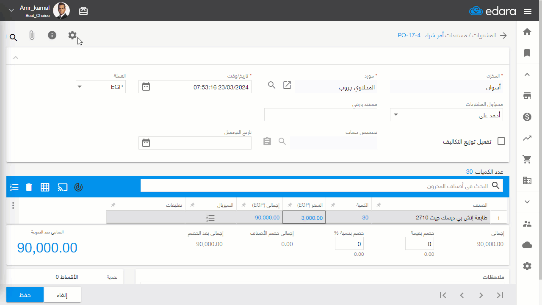Image resolution: width=542 pixels, height=305 pixels.
Task: Click the حفظ save button
Action: click(25, 294)
